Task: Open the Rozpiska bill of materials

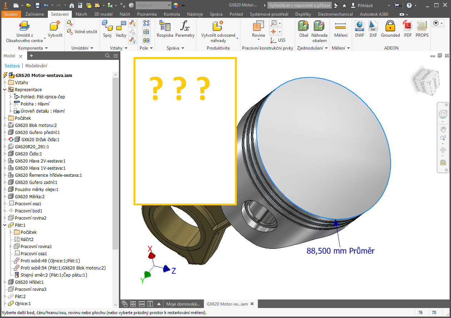Action: 165,29
